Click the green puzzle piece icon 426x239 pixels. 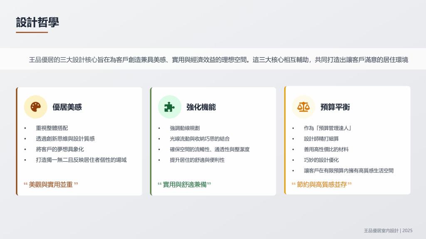[x=169, y=107]
